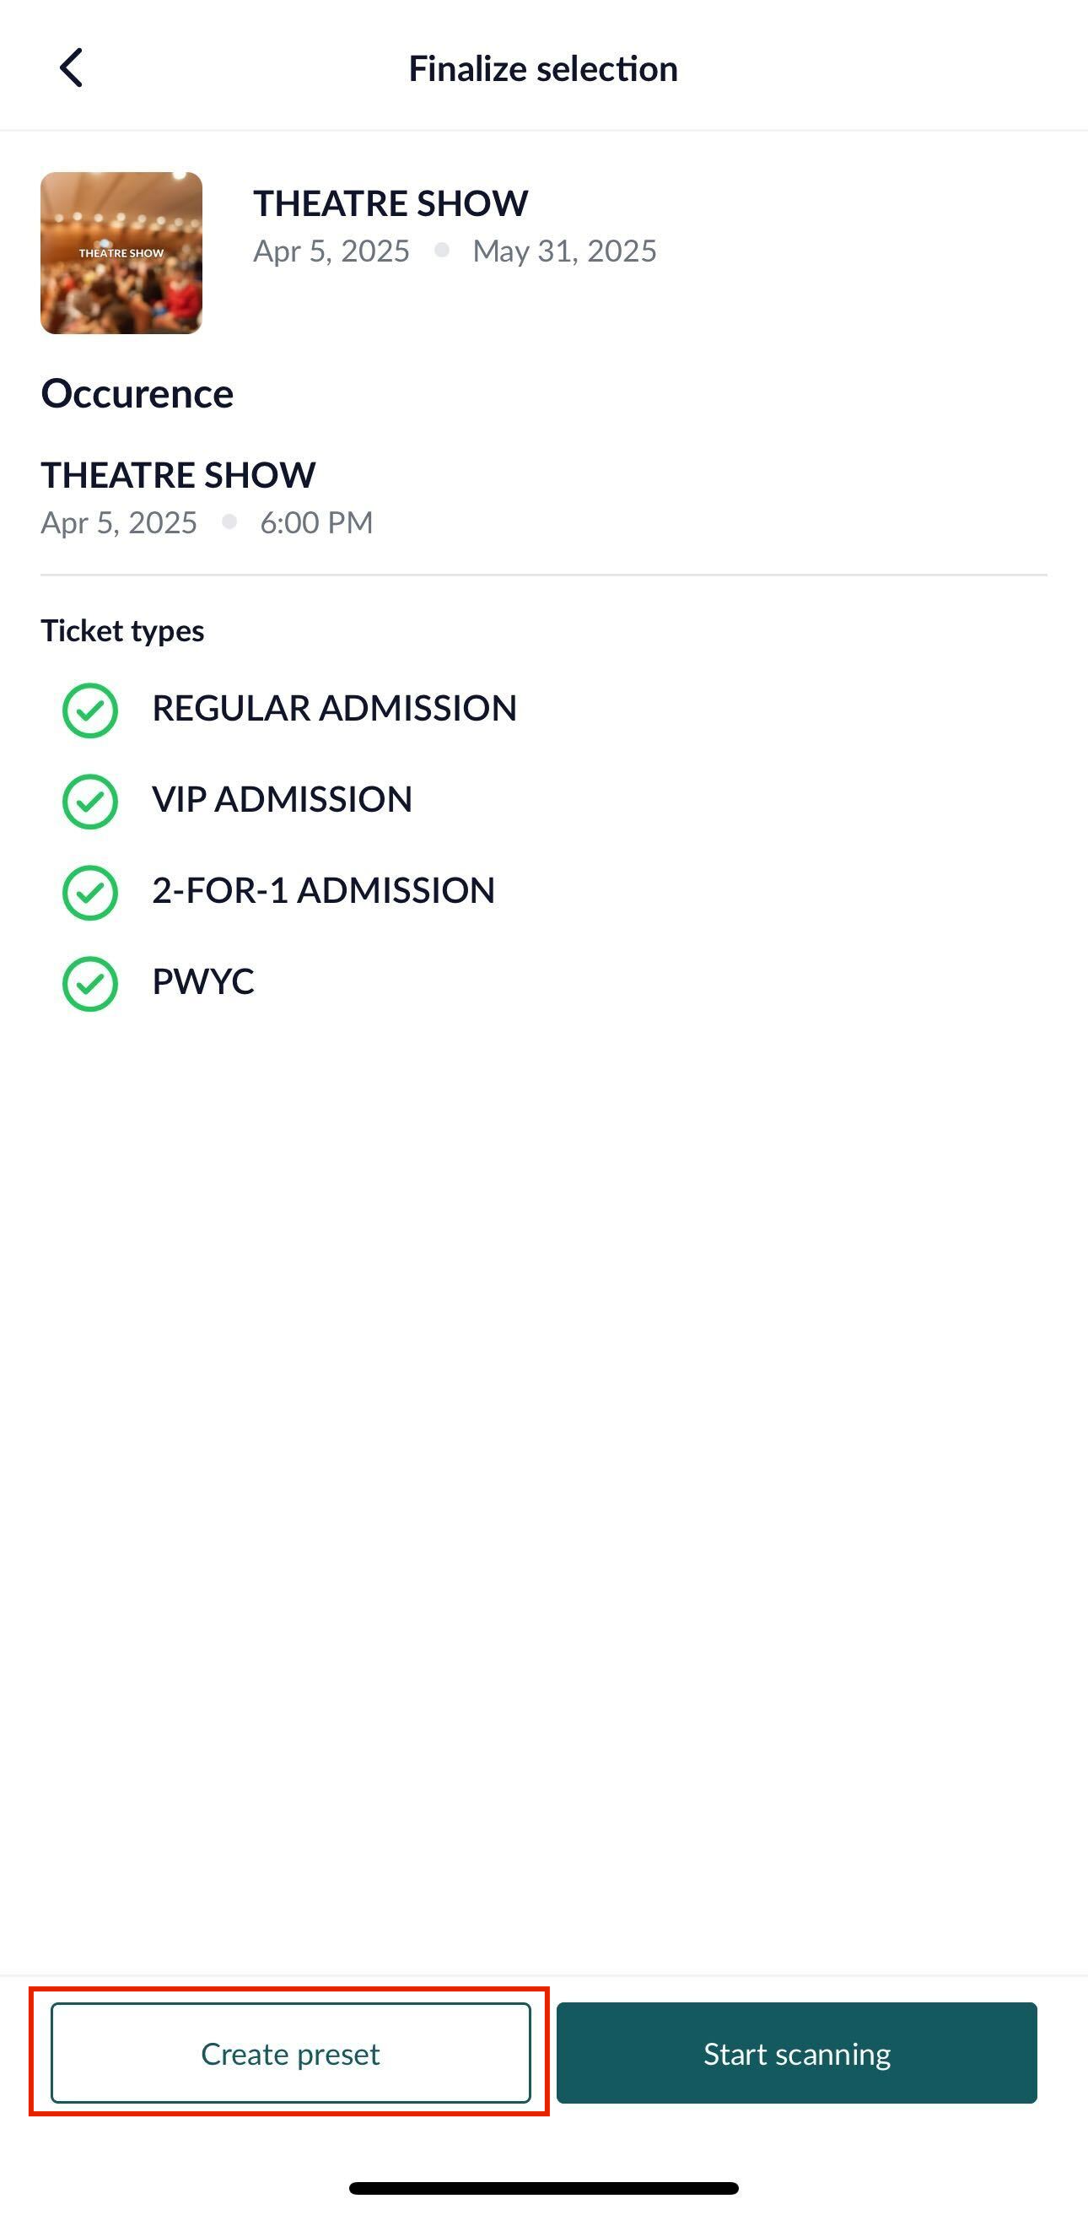Open the Theatre Show event thumbnail
Viewport: 1088px width, 2215px height.
click(121, 253)
